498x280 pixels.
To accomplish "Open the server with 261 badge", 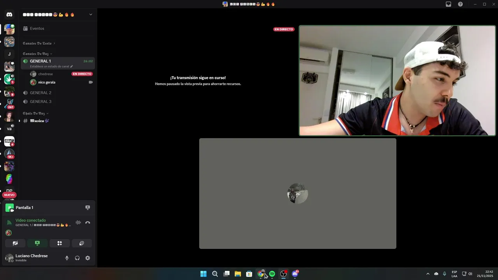I will coord(9,104).
